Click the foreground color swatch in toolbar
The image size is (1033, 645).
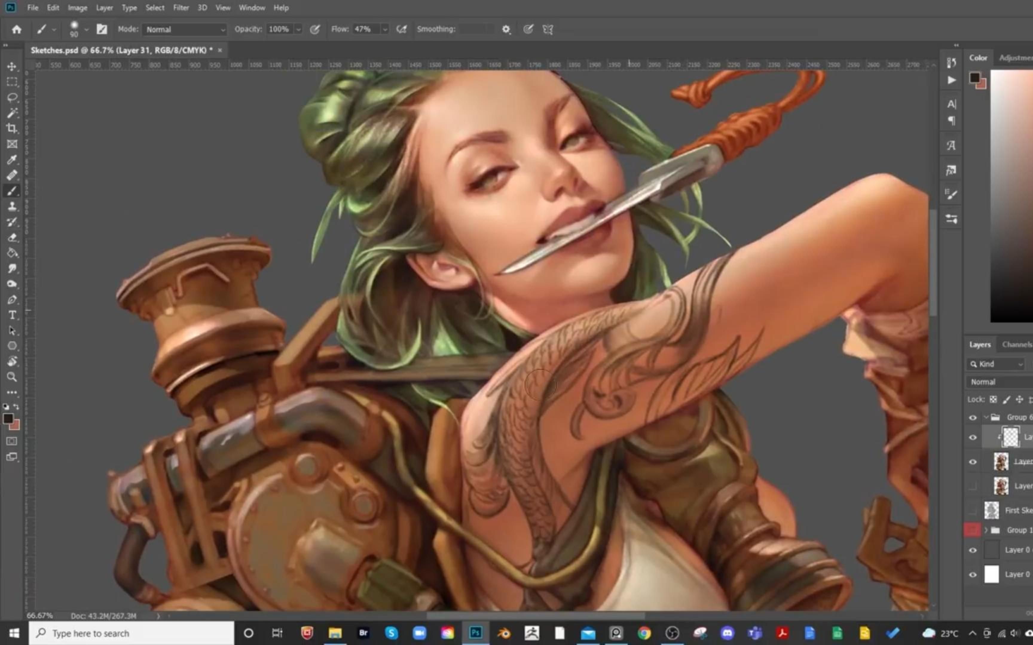[8, 419]
